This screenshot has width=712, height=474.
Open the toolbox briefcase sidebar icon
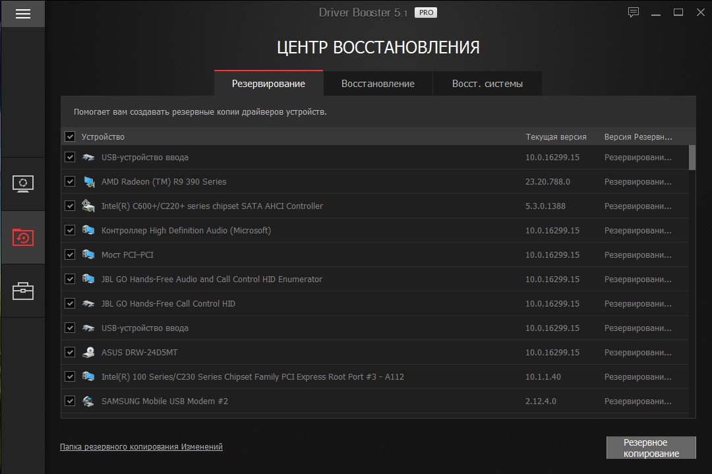tap(22, 291)
